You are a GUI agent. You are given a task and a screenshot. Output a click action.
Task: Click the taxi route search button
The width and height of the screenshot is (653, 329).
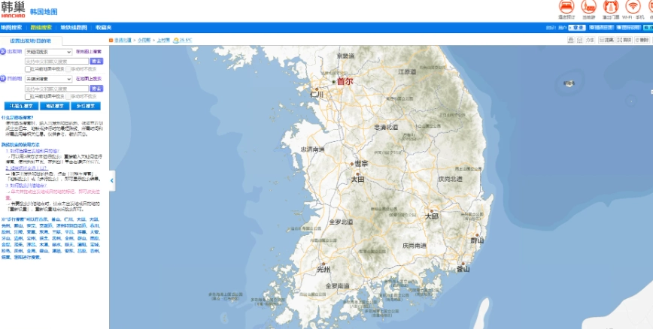[x=20, y=106]
